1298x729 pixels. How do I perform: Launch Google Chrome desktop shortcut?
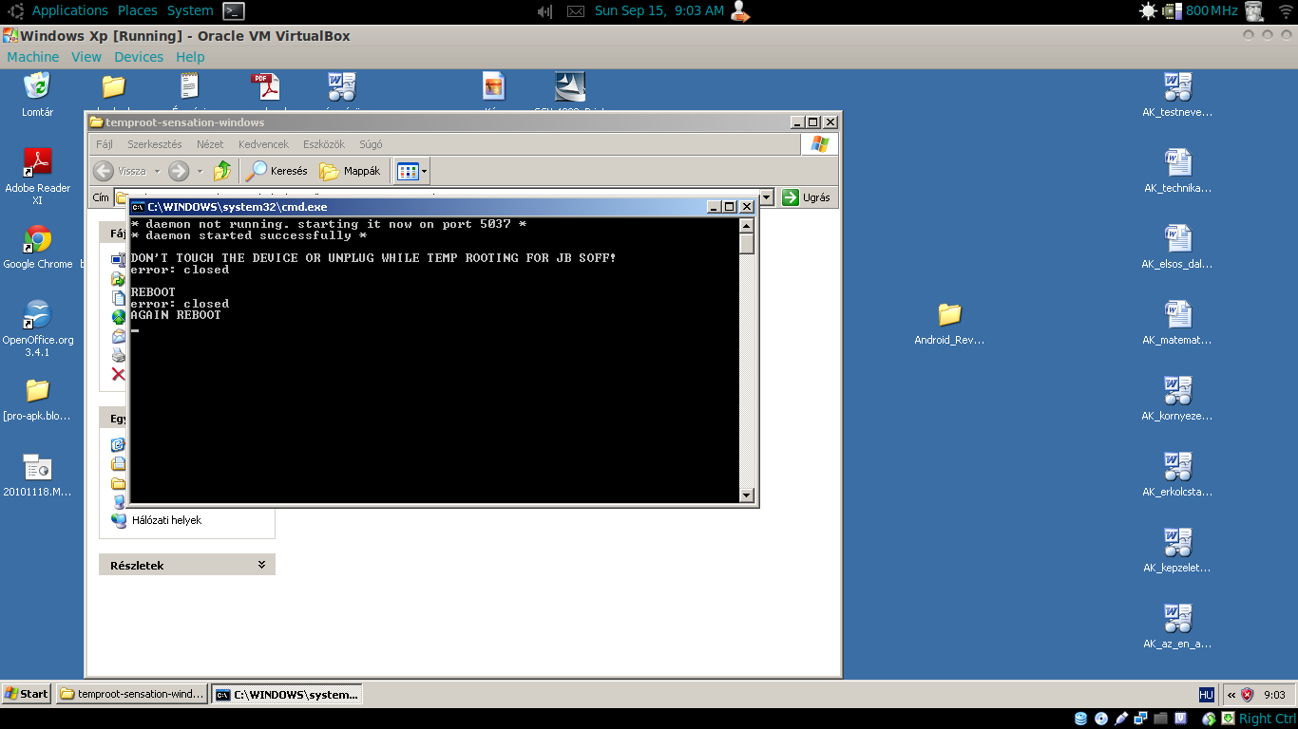37,238
